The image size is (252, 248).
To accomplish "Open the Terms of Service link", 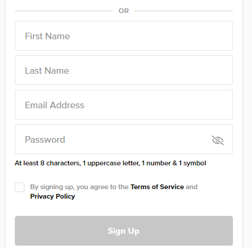I will coord(157,187).
